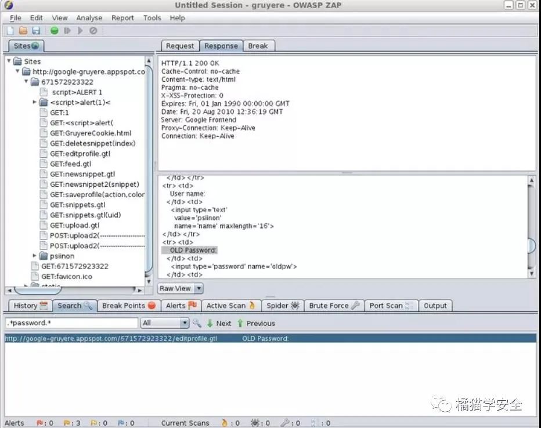This screenshot has width=541, height=428.
Task: Open the Edit menu
Action: click(x=36, y=18)
